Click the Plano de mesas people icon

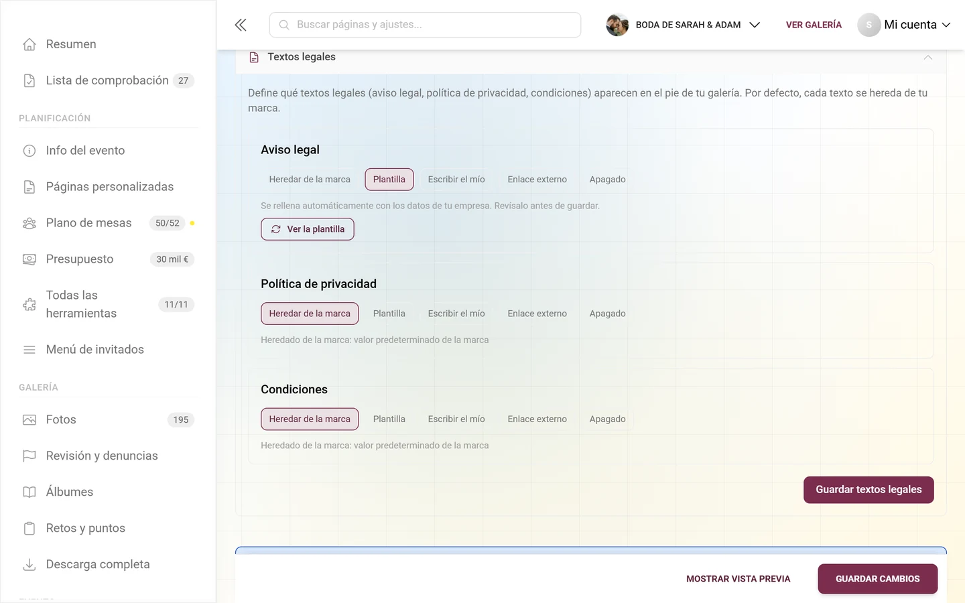[29, 223]
